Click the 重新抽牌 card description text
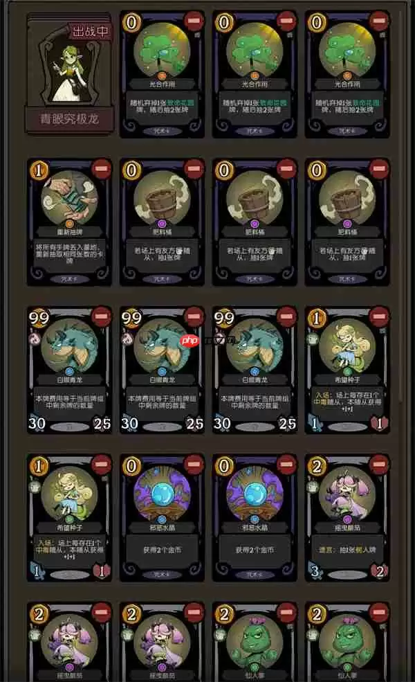Screen dimensions: 415x682 click(70, 253)
